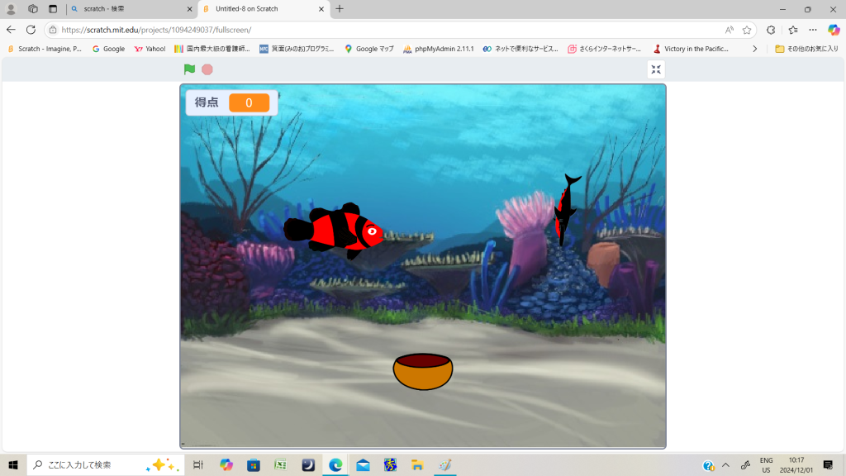Switch to the 'scratch - 検索' tab
This screenshot has width=846, height=476.
[x=131, y=9]
